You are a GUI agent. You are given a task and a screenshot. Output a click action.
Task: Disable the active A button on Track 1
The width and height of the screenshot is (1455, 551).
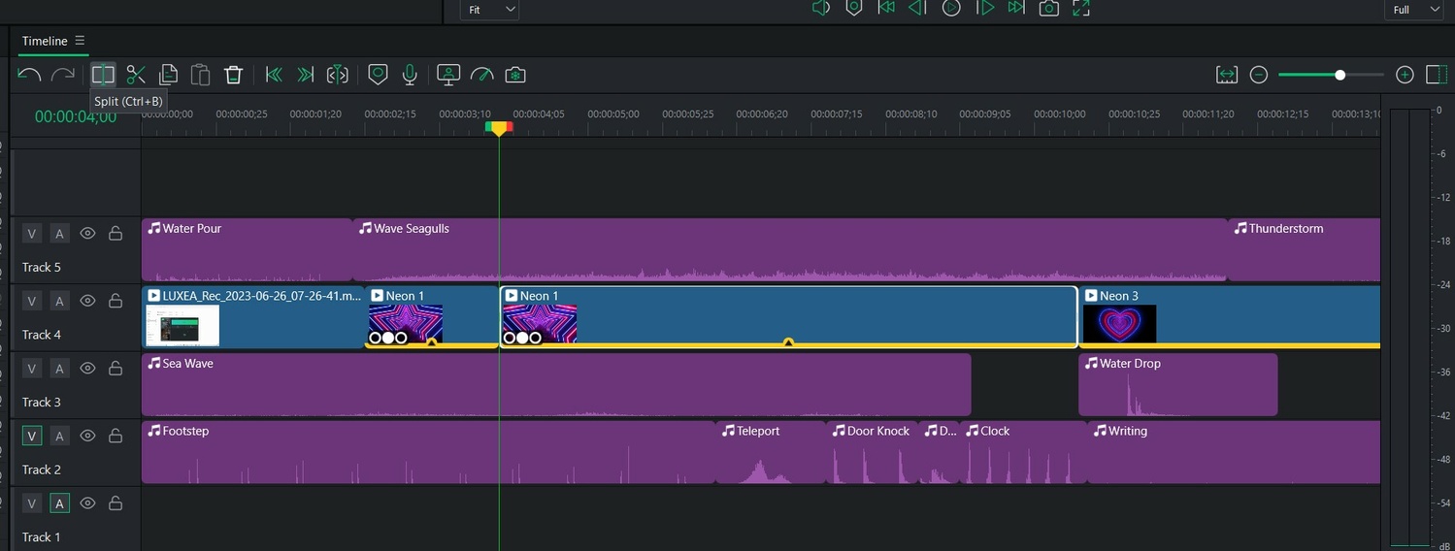59,503
